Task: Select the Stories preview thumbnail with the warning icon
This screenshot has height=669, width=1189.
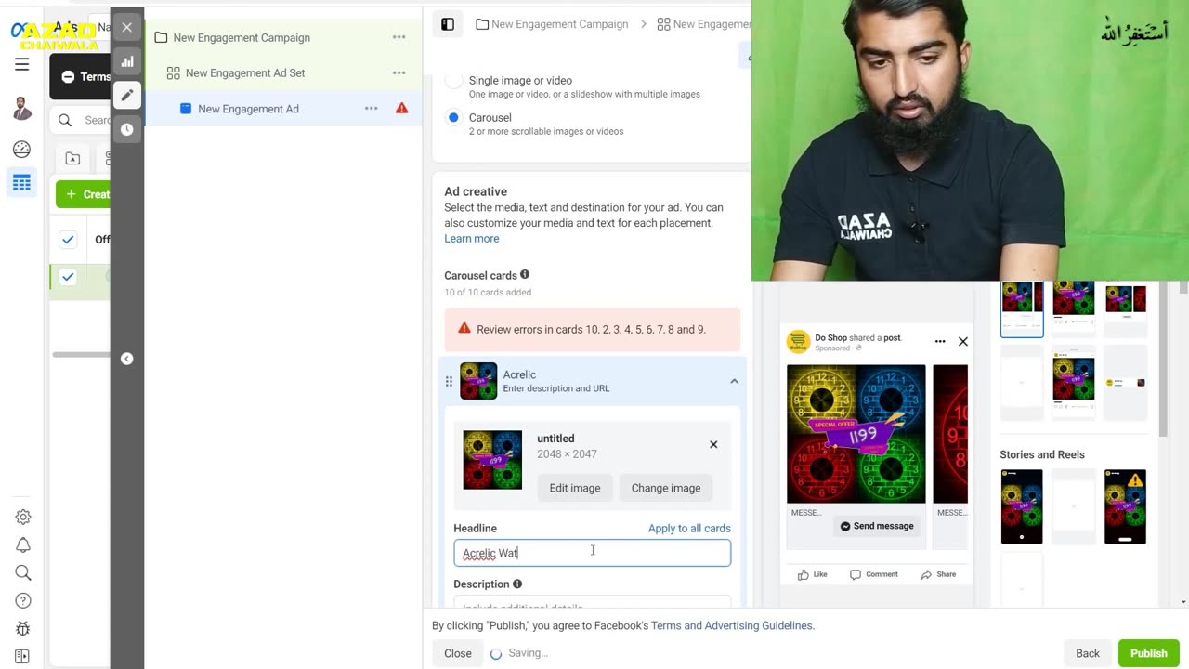Action: (x=1125, y=506)
